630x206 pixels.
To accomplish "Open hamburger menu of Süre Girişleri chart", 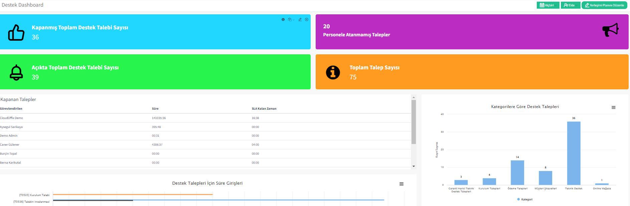I will tap(402, 184).
